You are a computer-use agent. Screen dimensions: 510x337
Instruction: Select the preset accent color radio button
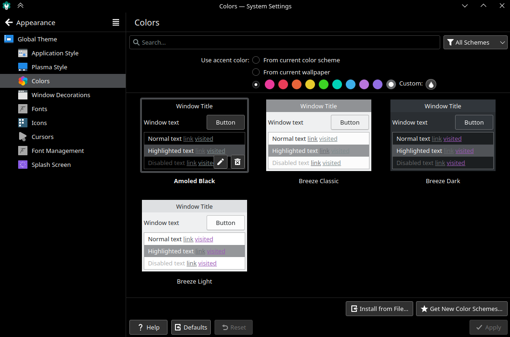pyautogui.click(x=256, y=85)
